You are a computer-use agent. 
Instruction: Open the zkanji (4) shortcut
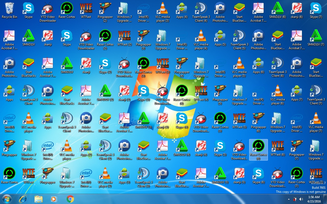click(x=201, y=148)
